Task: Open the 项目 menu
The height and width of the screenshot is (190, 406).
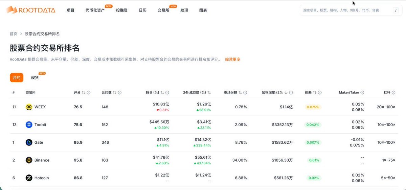Action: 70,10
